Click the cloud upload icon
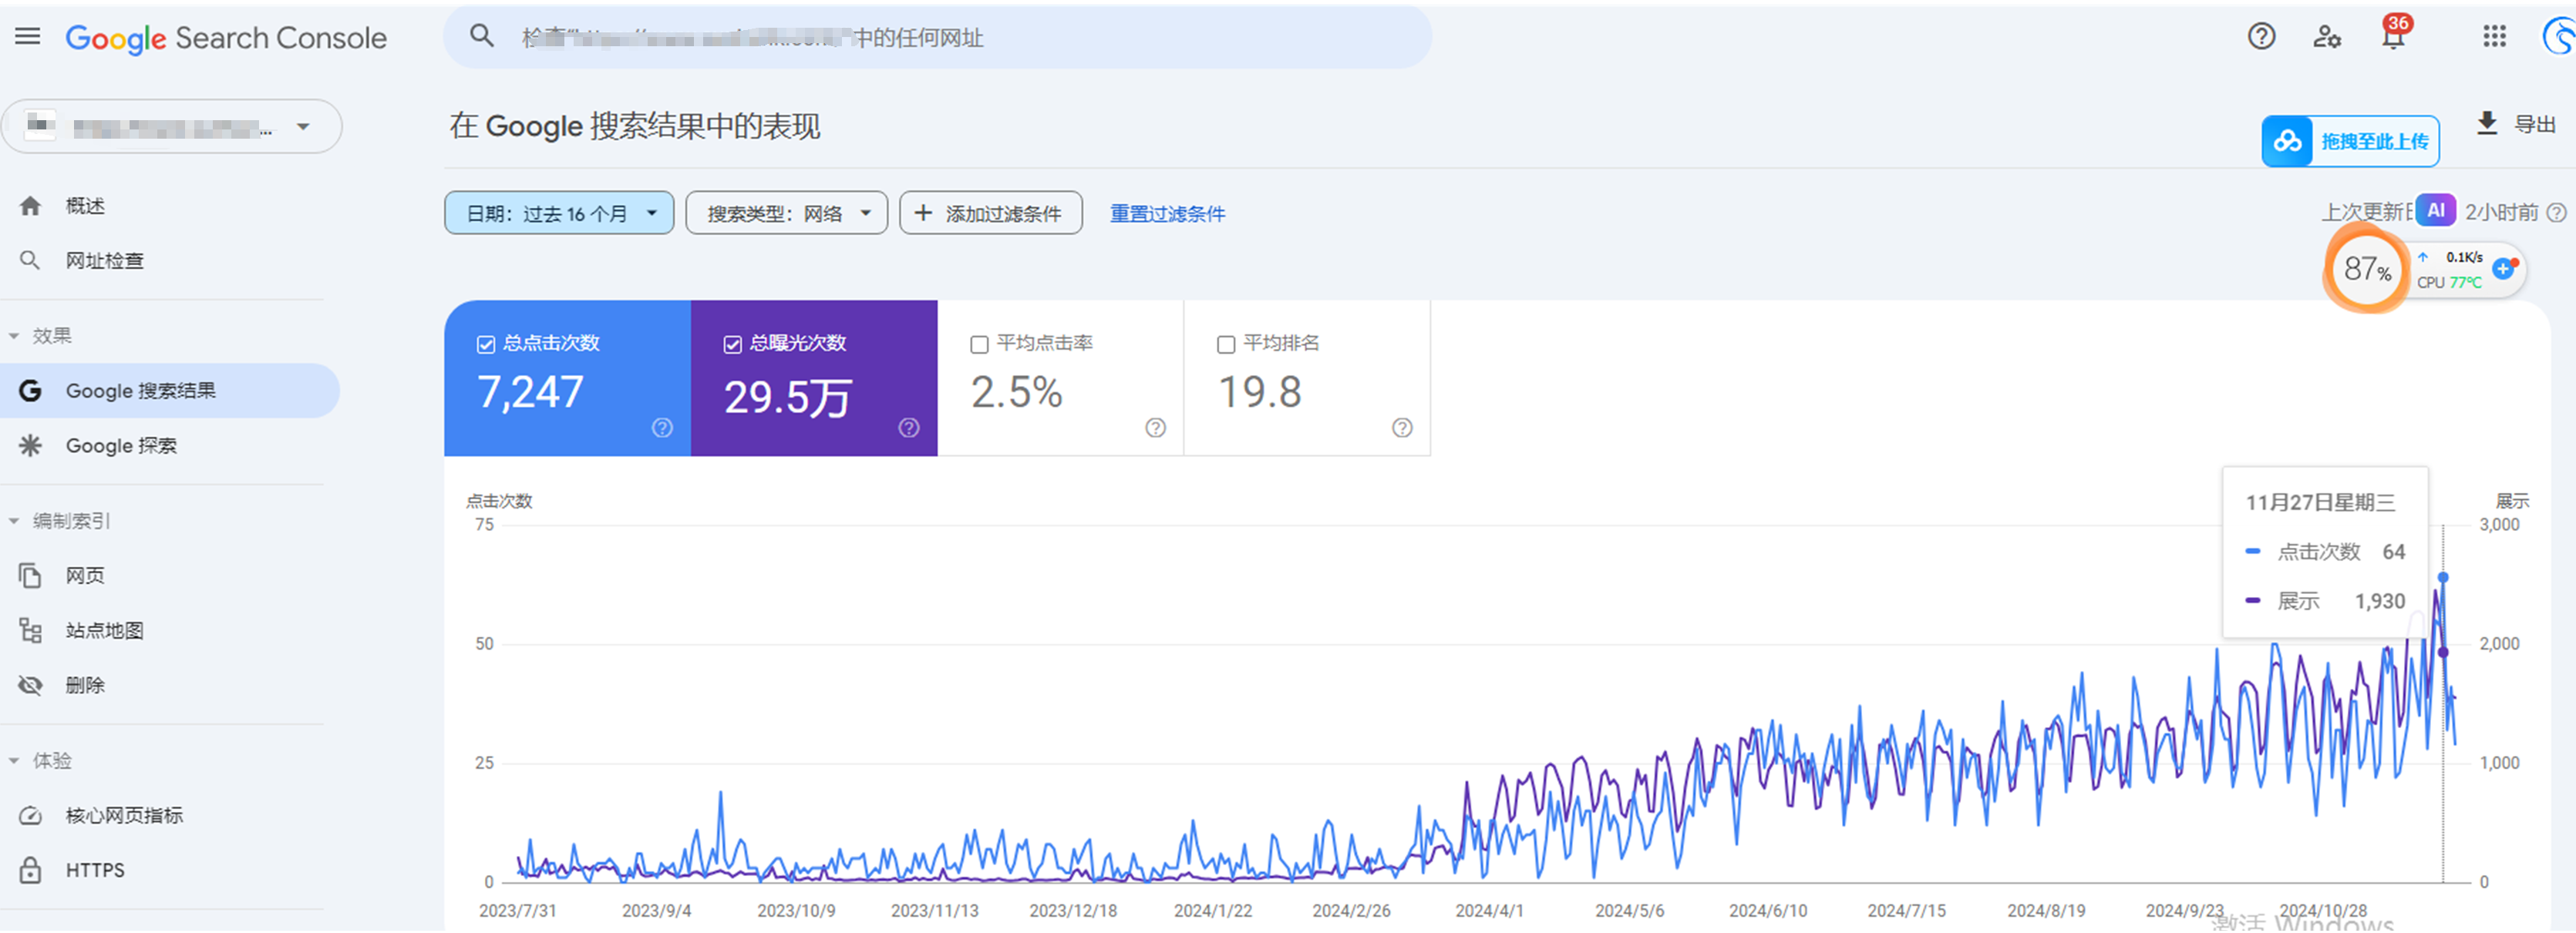The image size is (2576, 933). [2288, 141]
